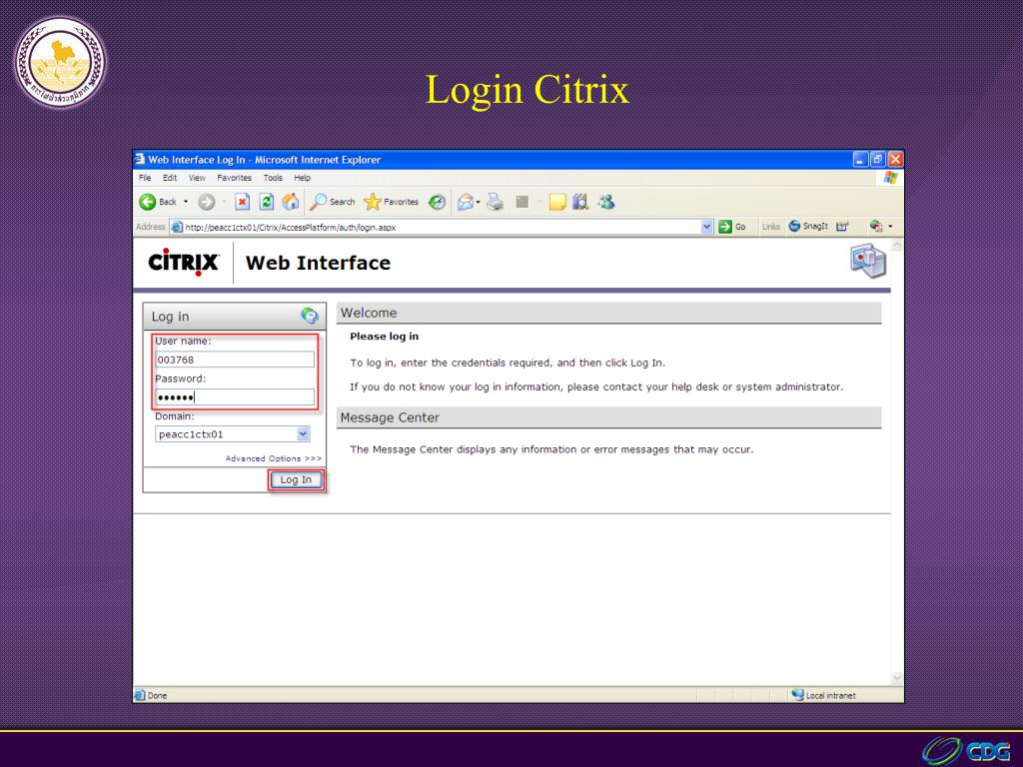Image resolution: width=1023 pixels, height=767 pixels.
Task: Open the History toolbar icon
Action: click(x=437, y=202)
